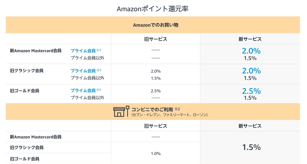Select the 2.5% old service value for 旧ゴールド会員
This screenshot has height=164, width=307.
point(156,91)
